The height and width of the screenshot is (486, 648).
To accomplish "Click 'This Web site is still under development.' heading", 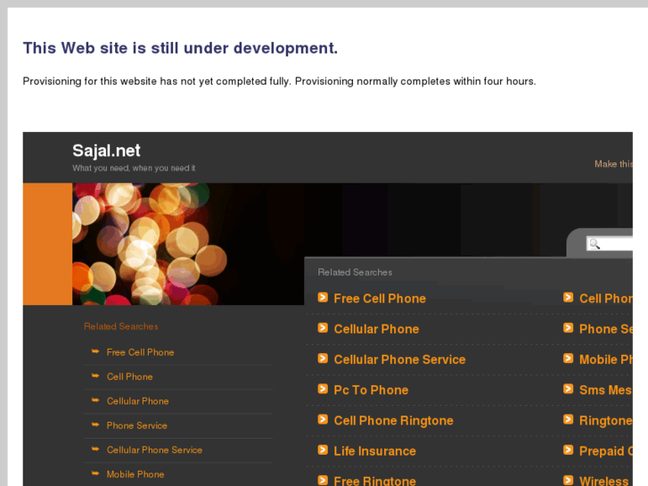I will (x=180, y=48).
